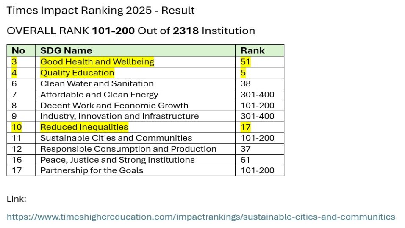Click 'Responsible Consumption and Production' cell

135,149
